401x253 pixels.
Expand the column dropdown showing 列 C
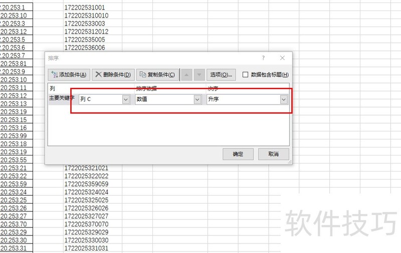[x=126, y=99]
